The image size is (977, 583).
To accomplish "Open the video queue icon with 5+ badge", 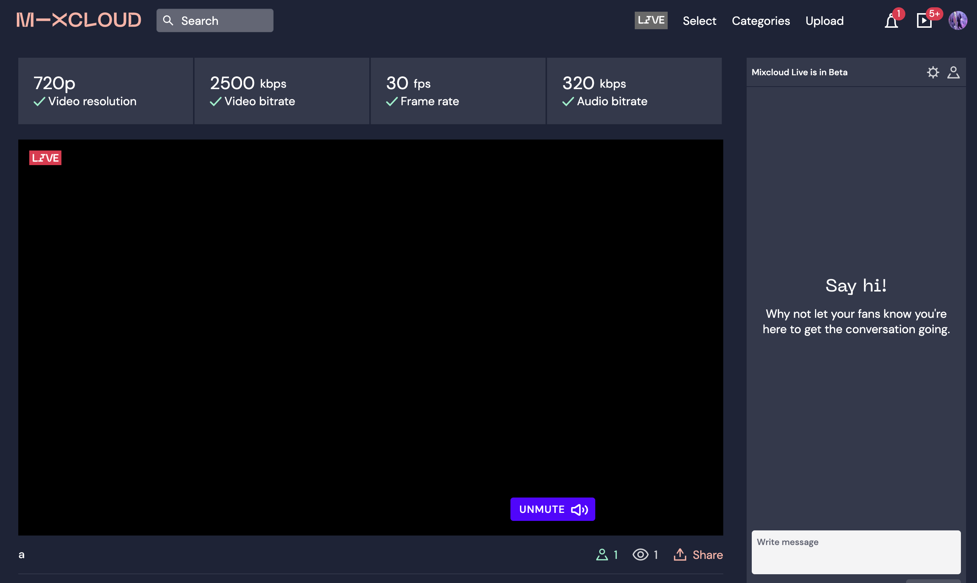I will (x=924, y=21).
